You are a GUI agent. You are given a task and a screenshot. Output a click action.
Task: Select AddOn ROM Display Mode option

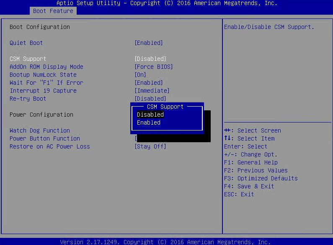point(46,67)
